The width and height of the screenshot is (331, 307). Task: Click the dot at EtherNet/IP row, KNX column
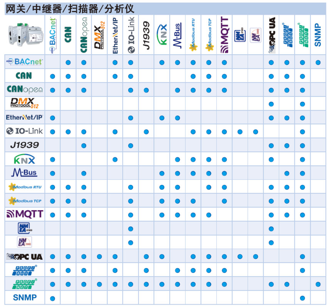tap(162, 118)
